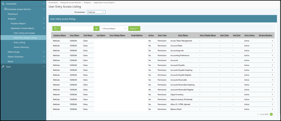Screen dimensions: 281x121
Task: Sort by Active column header
Action: [x=151, y=35]
